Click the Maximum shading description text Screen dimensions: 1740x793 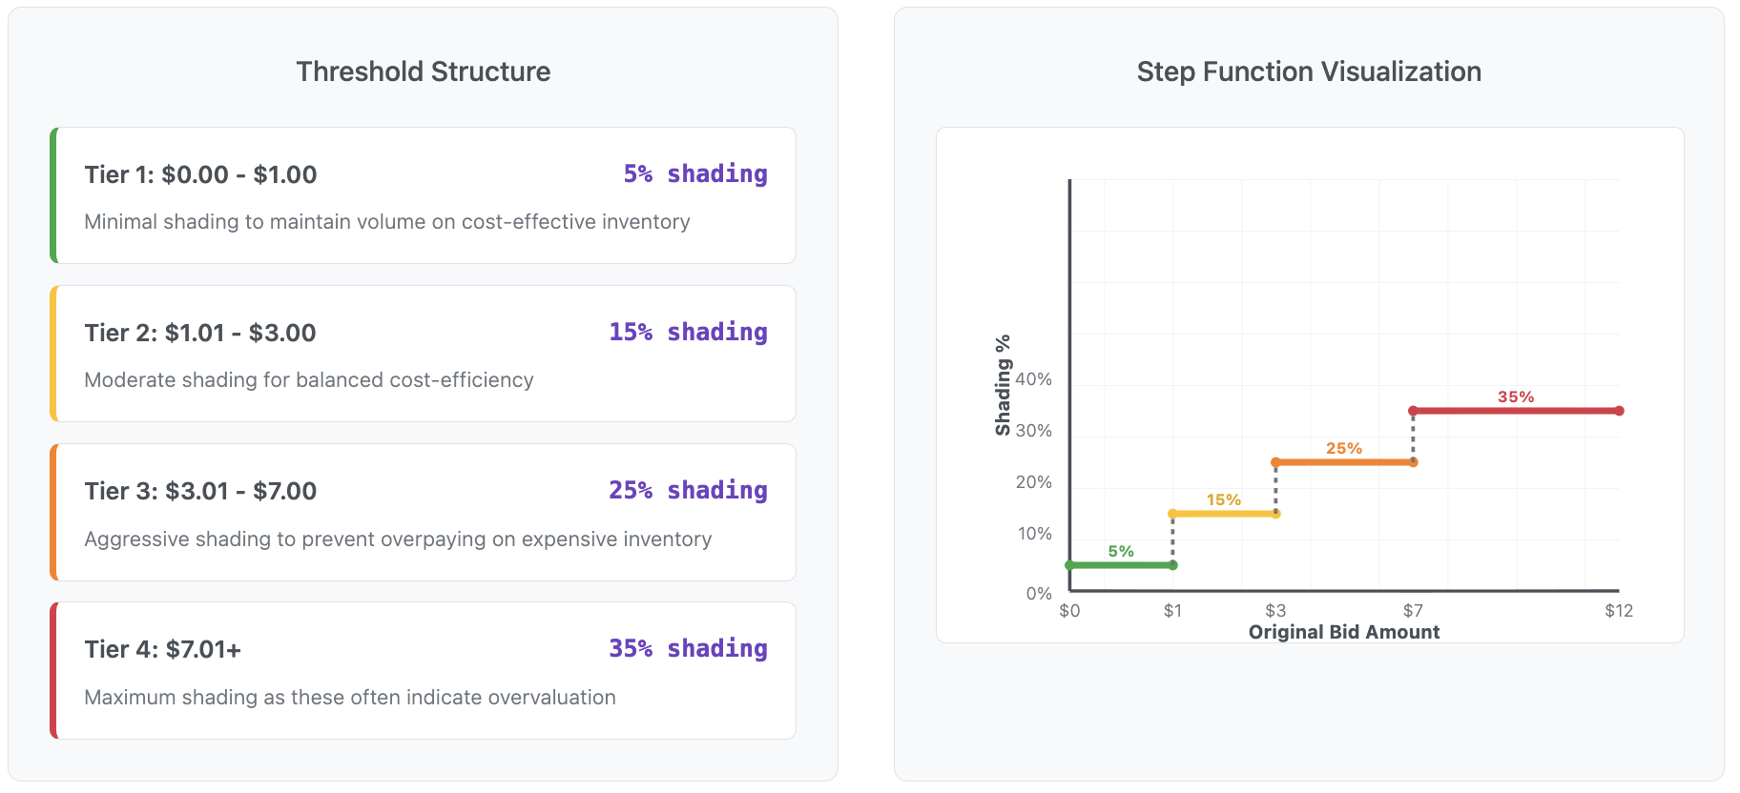pyautogui.click(x=349, y=698)
